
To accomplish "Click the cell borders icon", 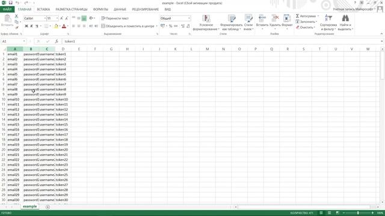I will [46, 26].
